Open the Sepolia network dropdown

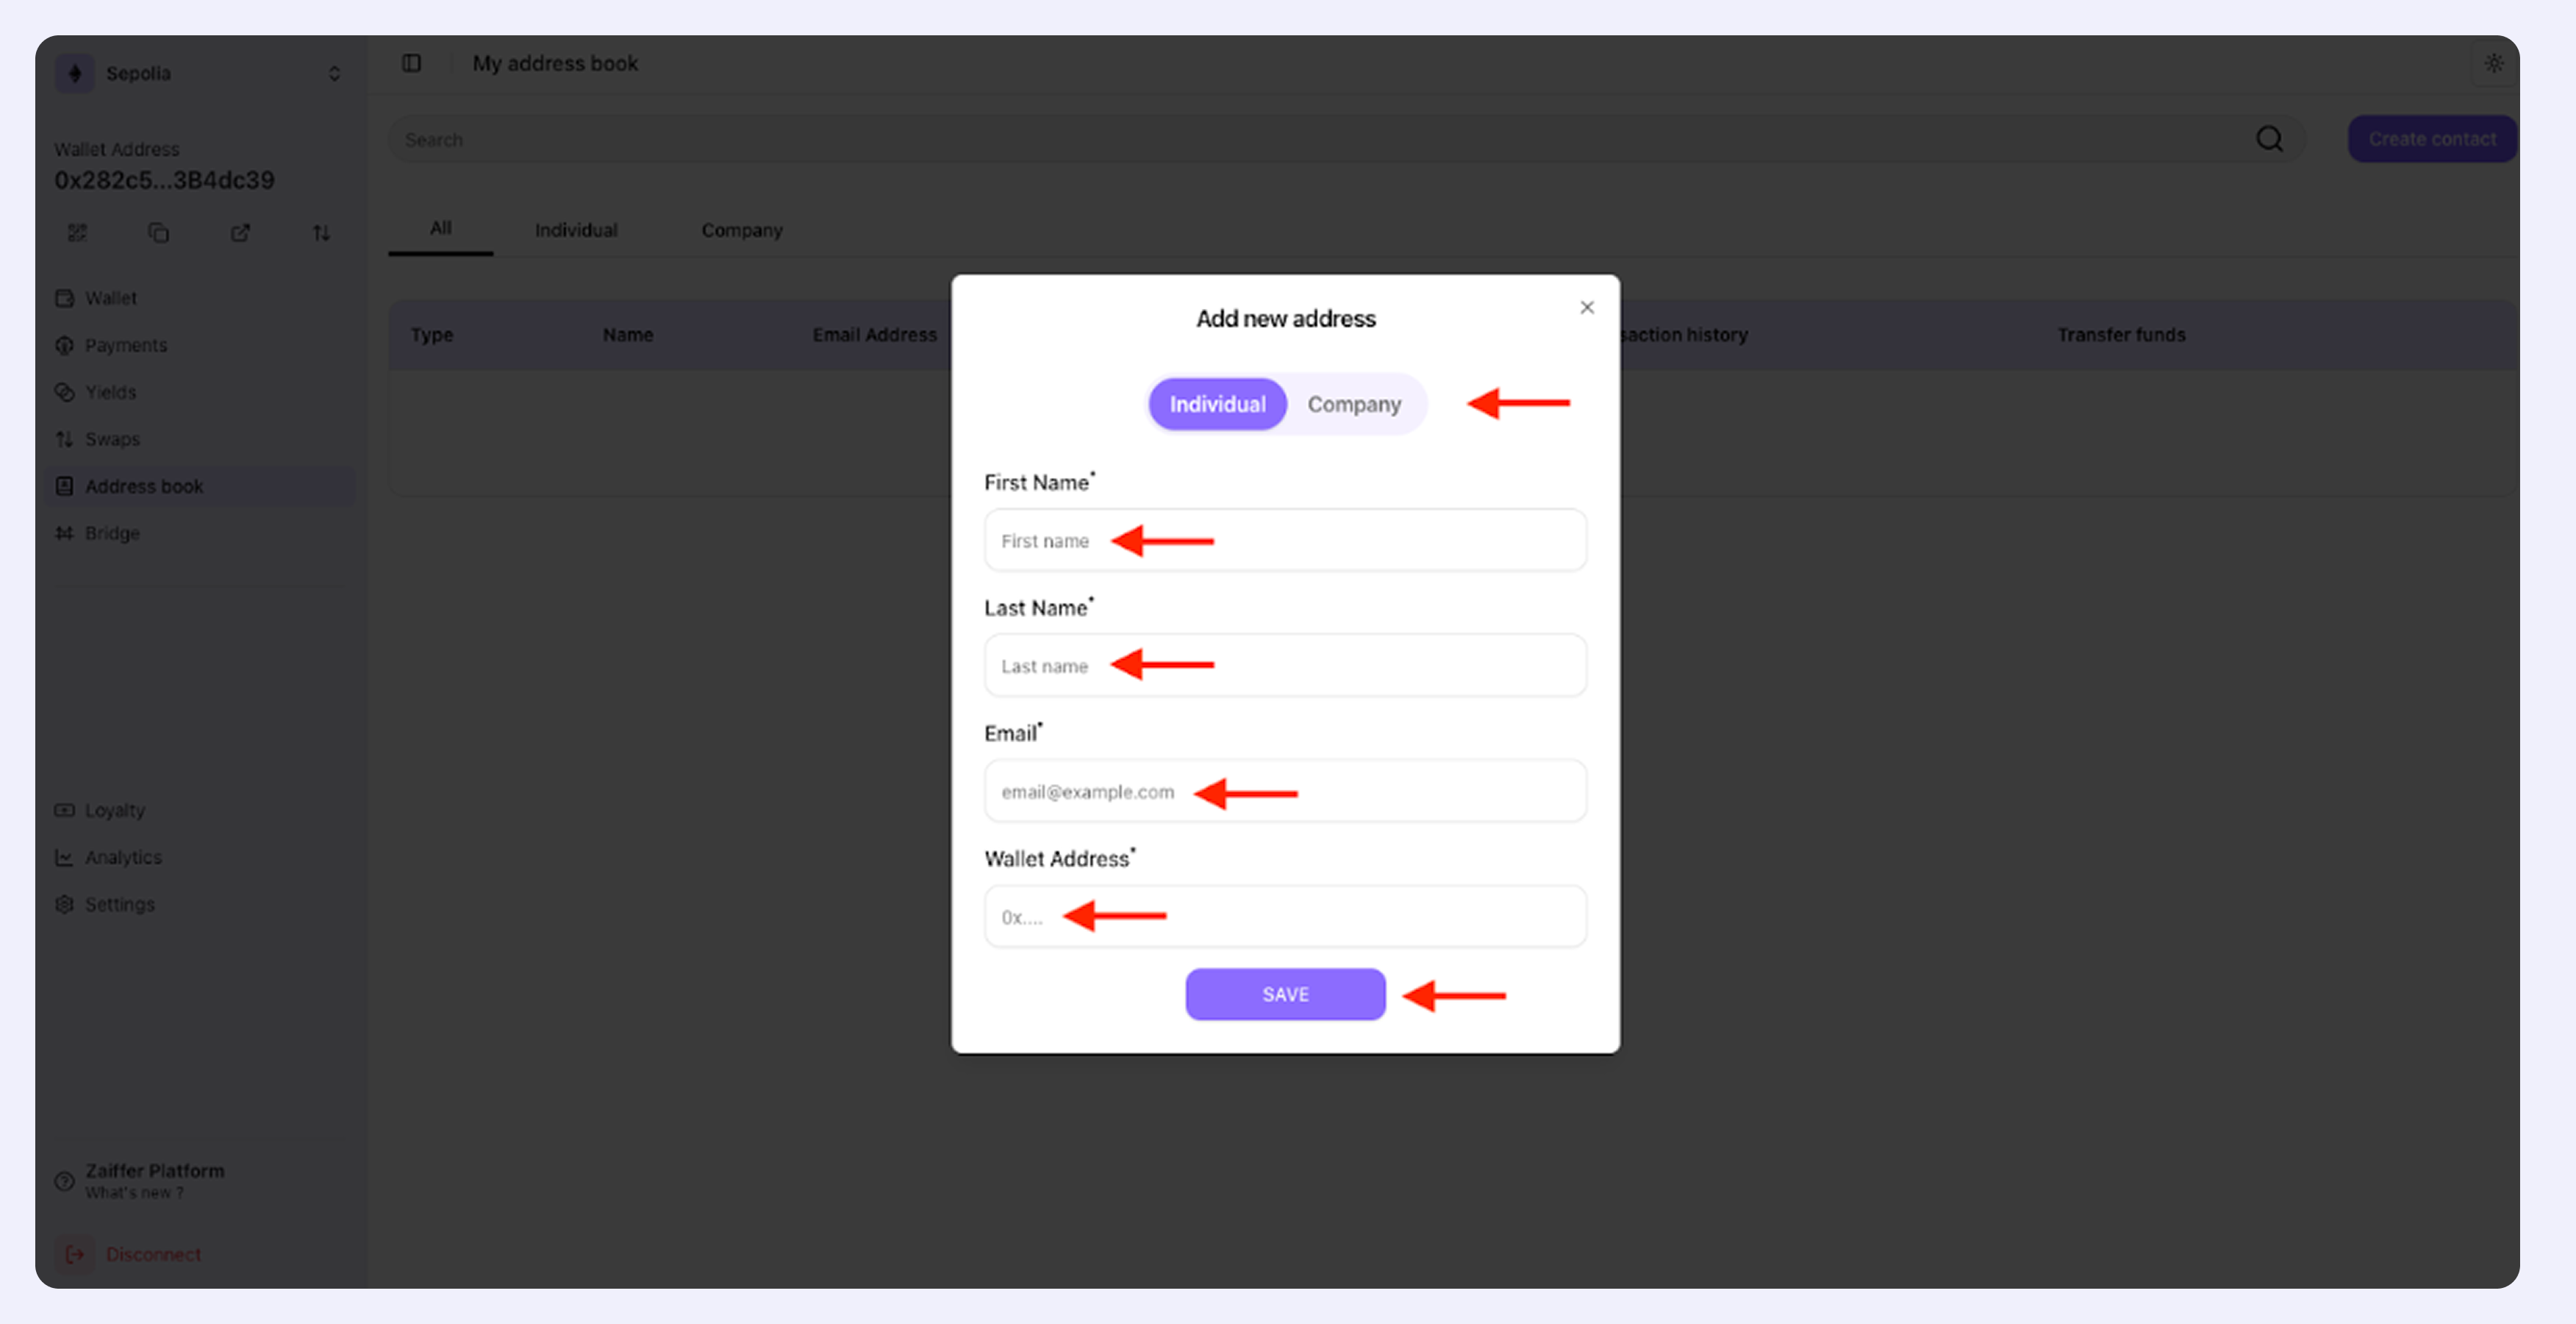point(334,73)
